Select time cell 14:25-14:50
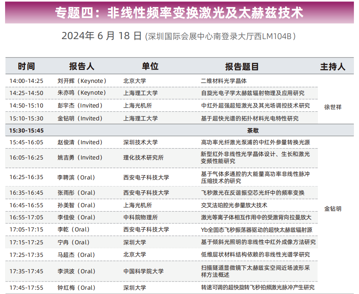Image resolution: width=359 pixels, height=294 pixels. [26, 93]
